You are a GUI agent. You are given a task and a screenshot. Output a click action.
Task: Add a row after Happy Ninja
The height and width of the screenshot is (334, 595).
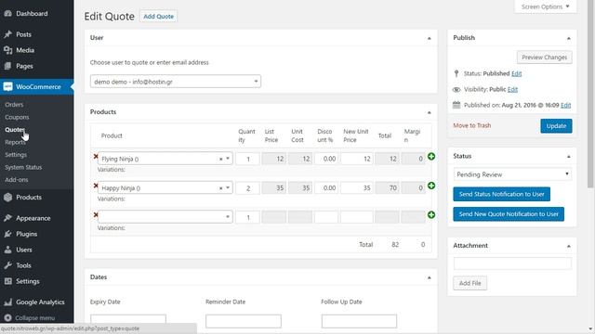coord(431,186)
